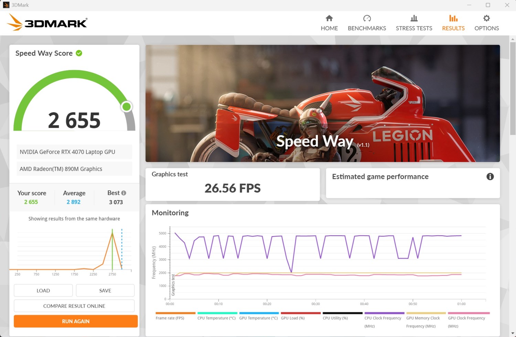The width and height of the screenshot is (516, 337).
Task: Click COMPARE RESULT ONLINE
Action: [74, 306]
